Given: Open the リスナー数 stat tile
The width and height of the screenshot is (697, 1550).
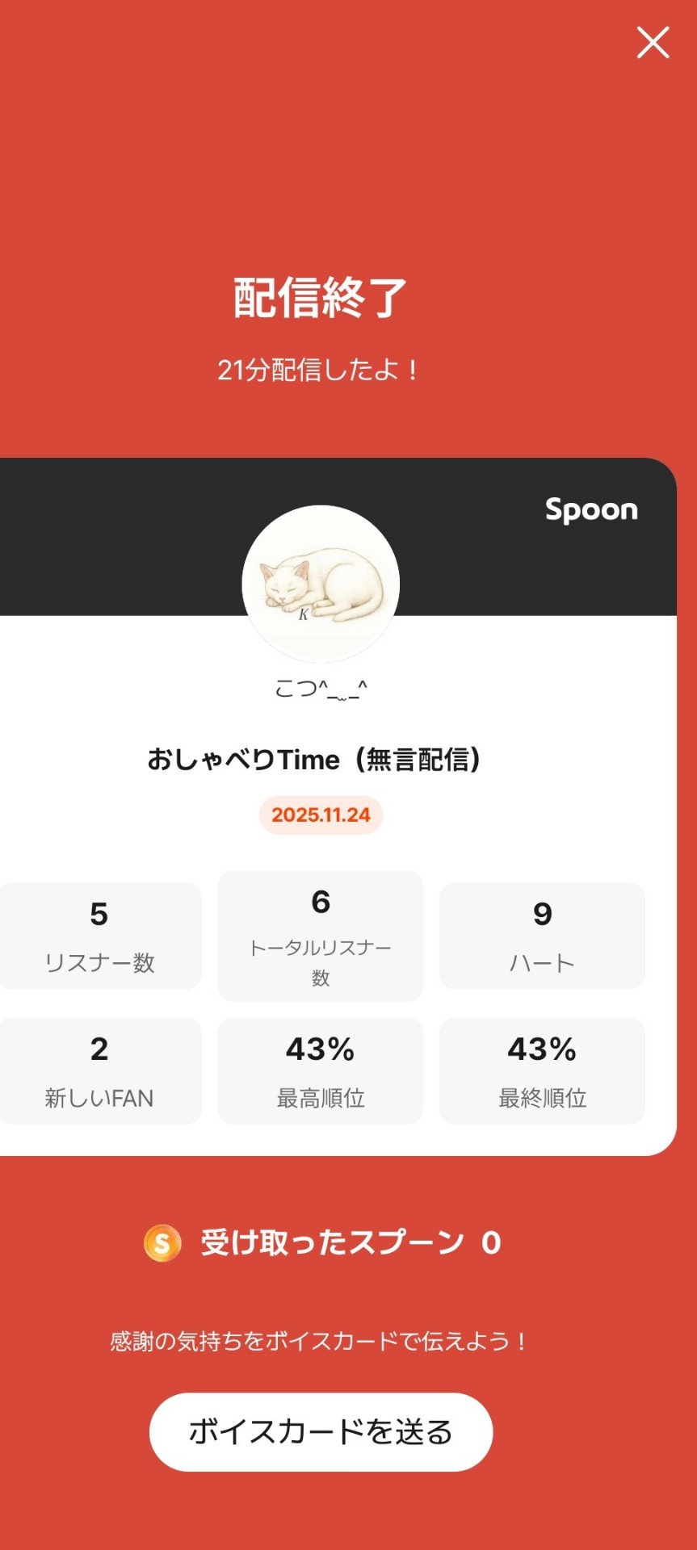Looking at the screenshot, I should click(99, 936).
